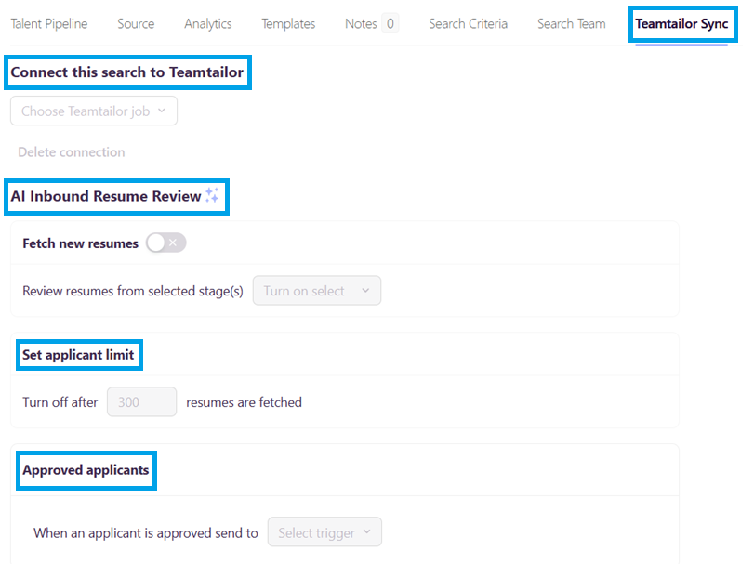Viewport: 754px width, 564px height.
Task: Toggle the Fetch new resumes switch
Action: pyautogui.click(x=165, y=243)
